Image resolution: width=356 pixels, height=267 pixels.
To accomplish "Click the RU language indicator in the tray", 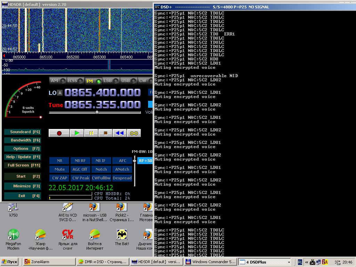I will click(x=300, y=262).
